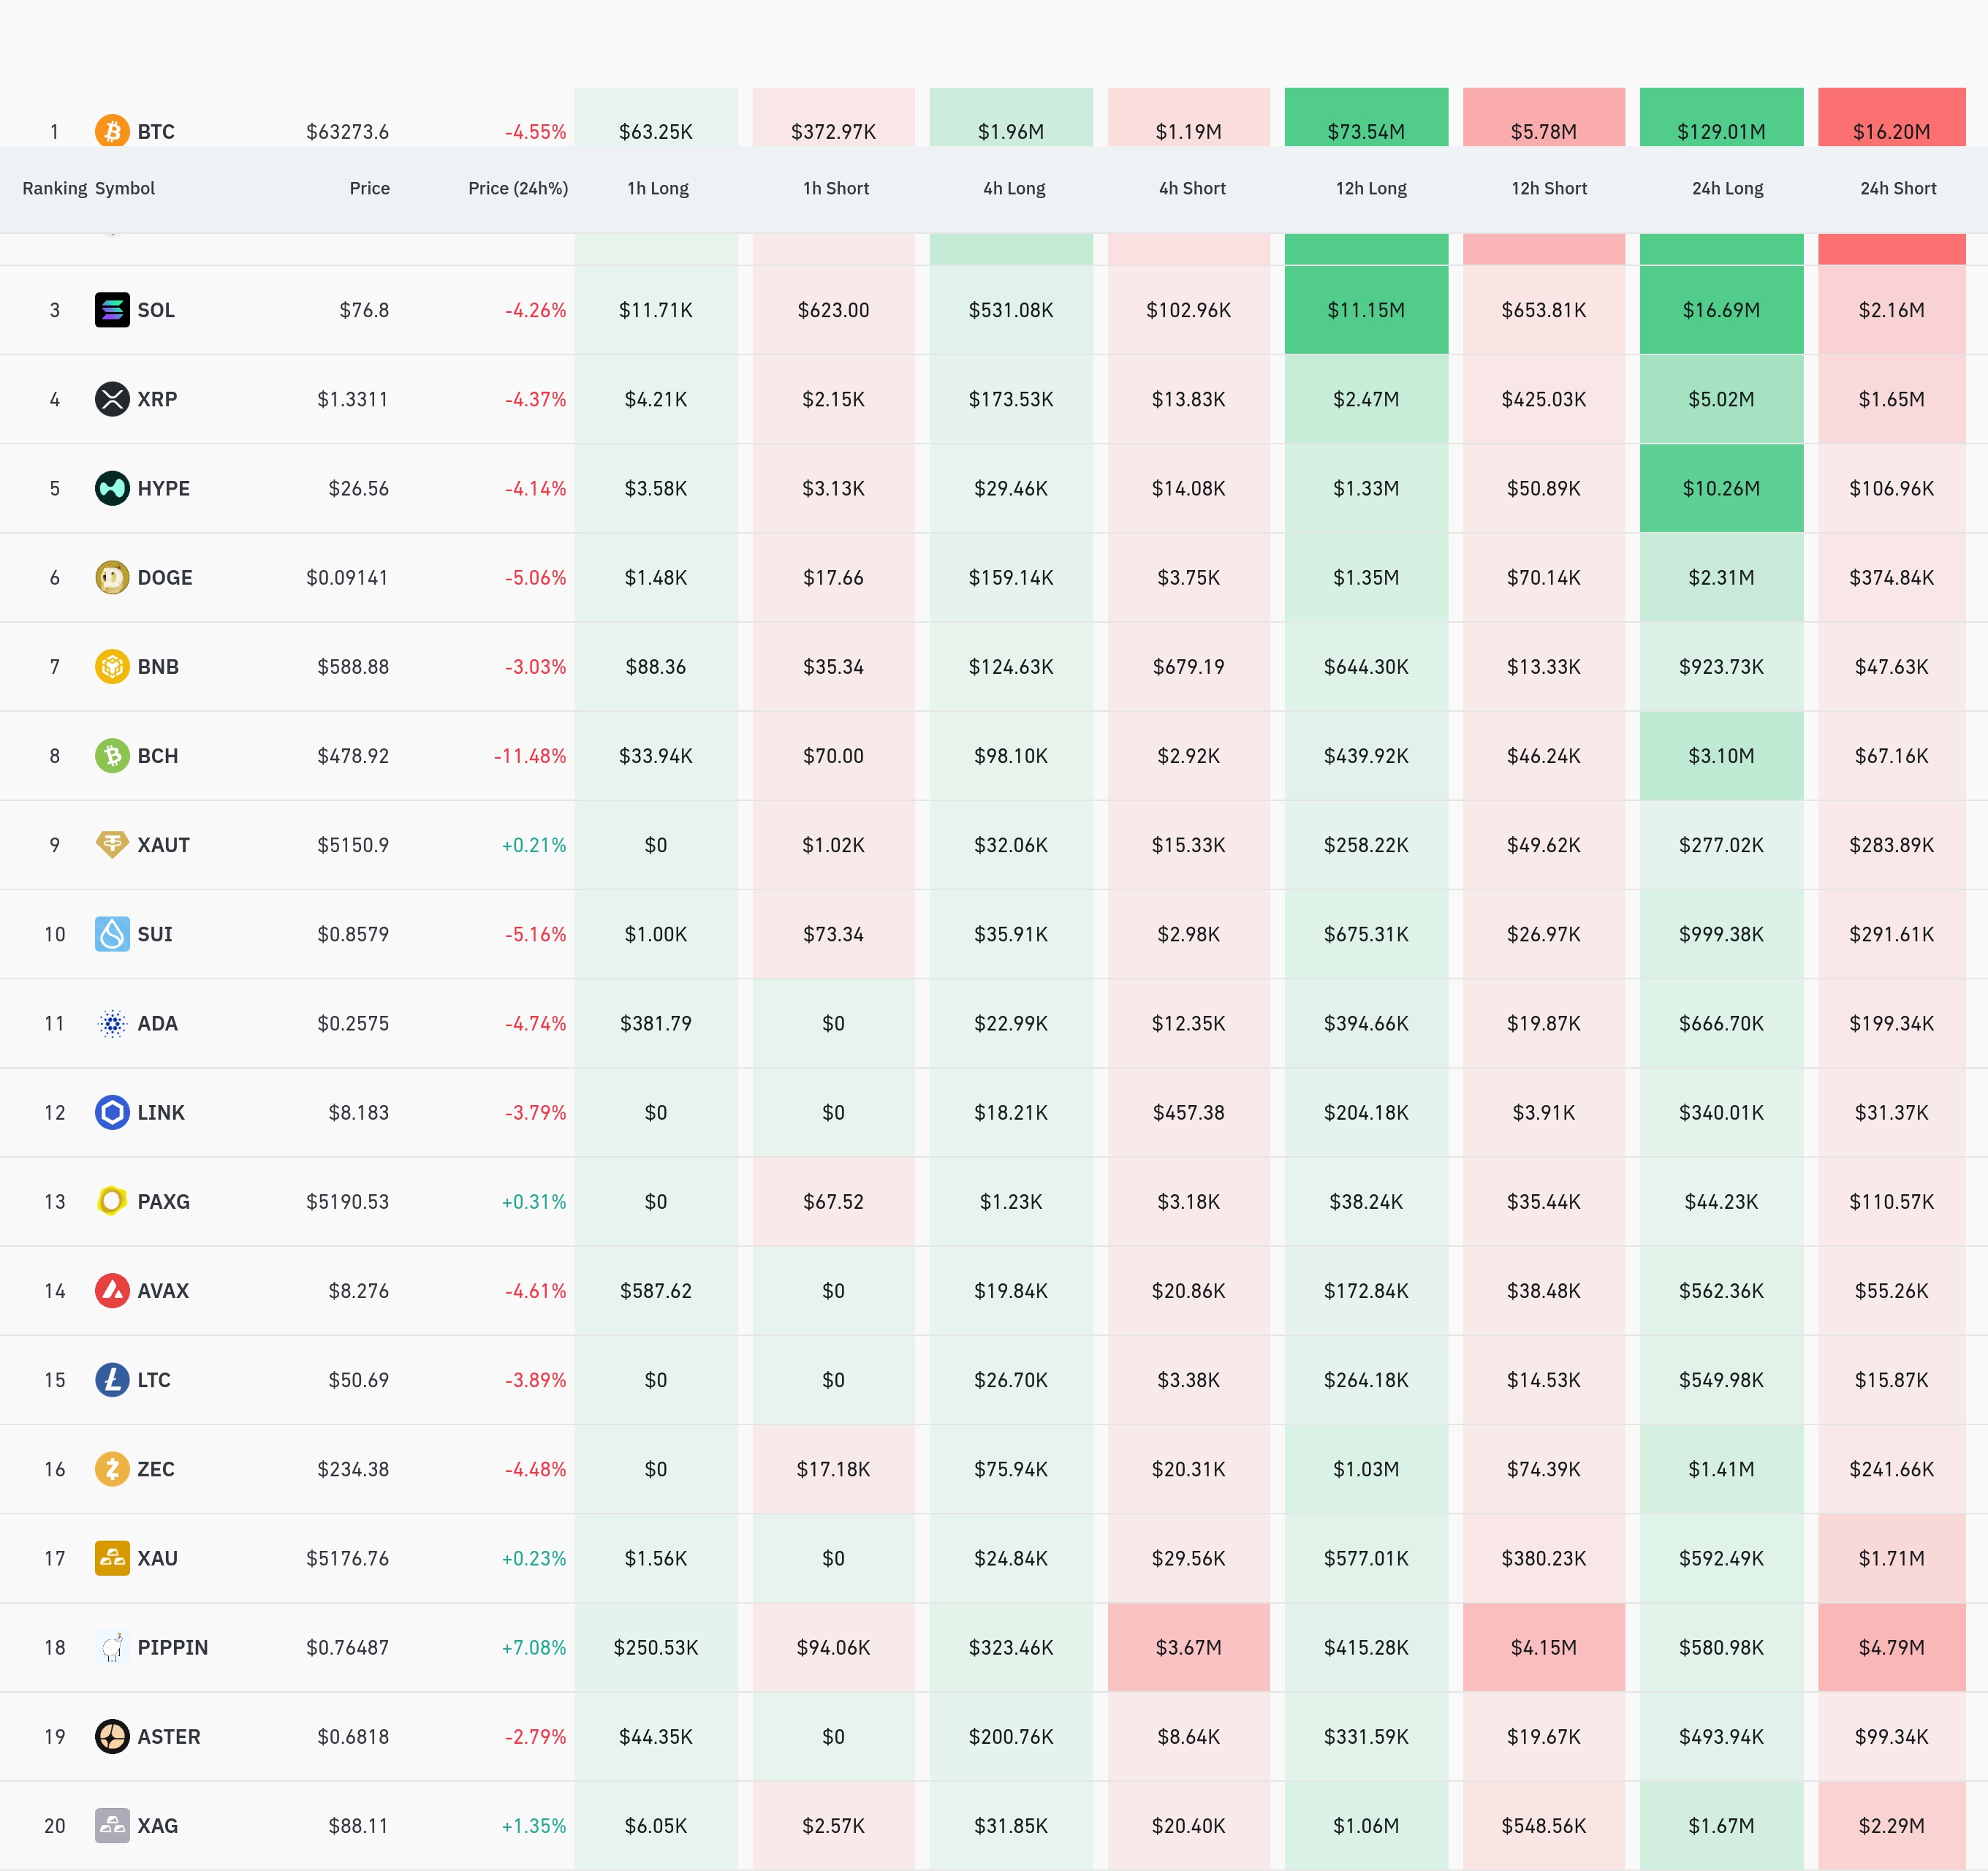Image resolution: width=1988 pixels, height=1871 pixels.
Task: Click the Solana SOL coin icon
Action: point(112,310)
